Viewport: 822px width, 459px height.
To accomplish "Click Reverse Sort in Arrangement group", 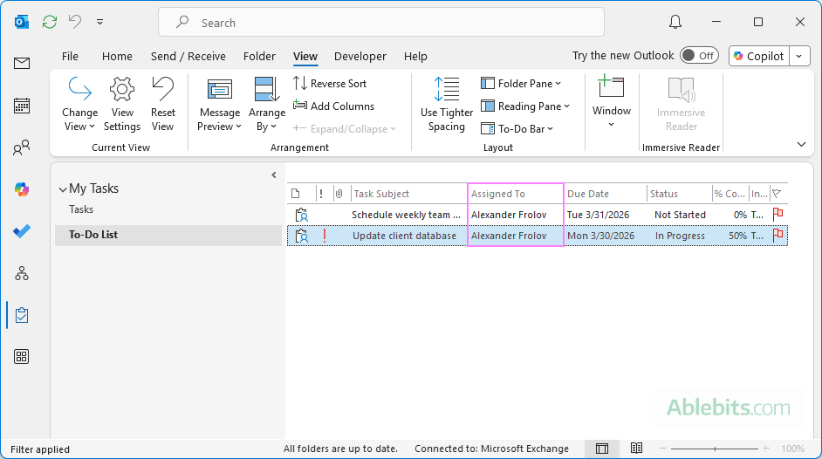I will (330, 83).
